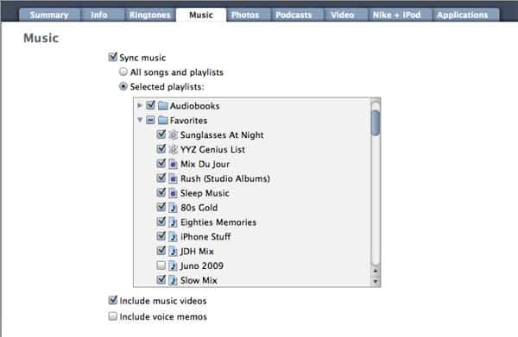Click playlist note icon for iPhone Stuff
This screenshot has width=518, height=337.
174,236
